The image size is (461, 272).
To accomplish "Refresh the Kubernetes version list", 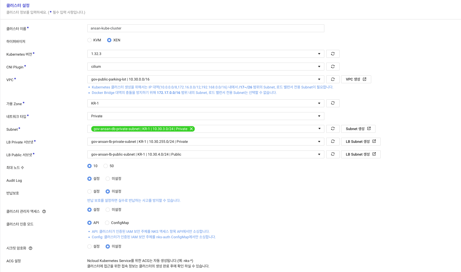I will coord(333,54).
